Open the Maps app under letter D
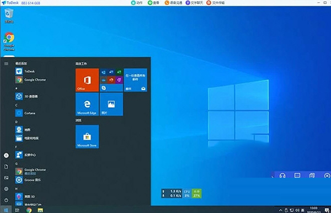Viewport: 331px width, 213px height. click(23, 130)
